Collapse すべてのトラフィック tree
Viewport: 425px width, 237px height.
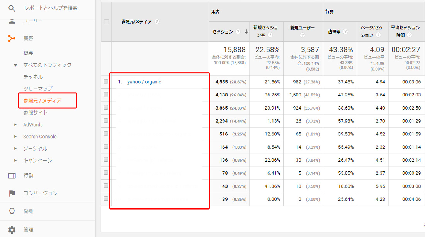[x=15, y=65]
